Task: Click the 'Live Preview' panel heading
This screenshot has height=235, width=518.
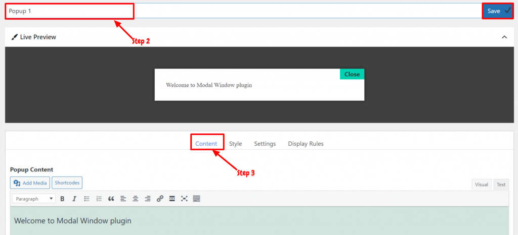Action: coord(37,37)
